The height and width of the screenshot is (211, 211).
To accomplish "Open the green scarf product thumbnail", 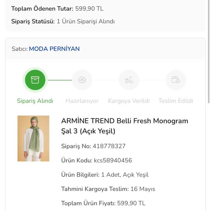I will pyautogui.click(x=33, y=138).
